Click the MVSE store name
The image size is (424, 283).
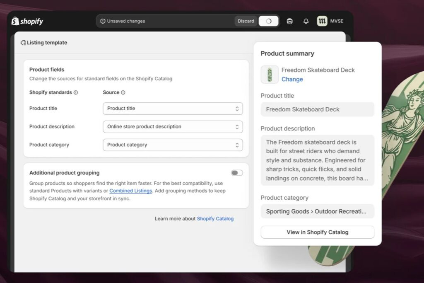coord(337,21)
